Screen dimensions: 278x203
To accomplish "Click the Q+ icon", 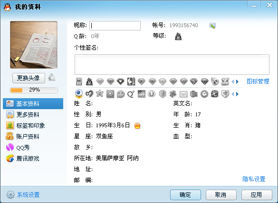I will (131, 94).
